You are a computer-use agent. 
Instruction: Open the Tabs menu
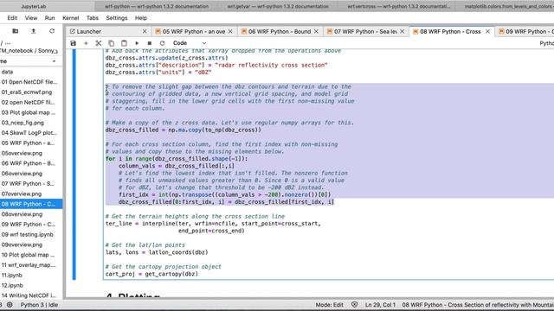pyautogui.click(x=93, y=18)
